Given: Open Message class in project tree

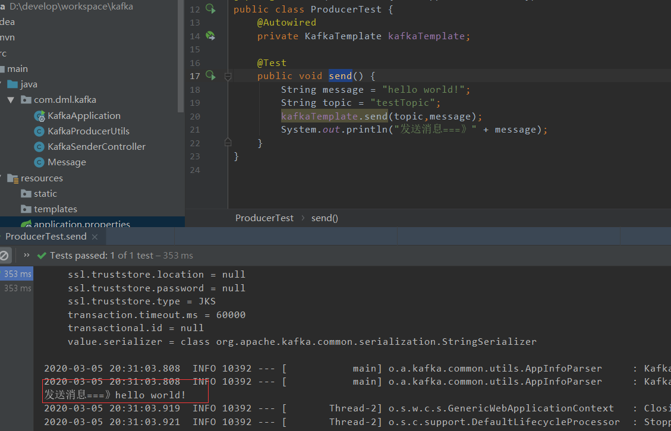Looking at the screenshot, I should click(67, 162).
